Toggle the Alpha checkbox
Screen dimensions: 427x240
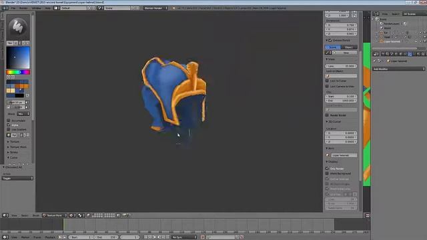[x=9, y=125]
